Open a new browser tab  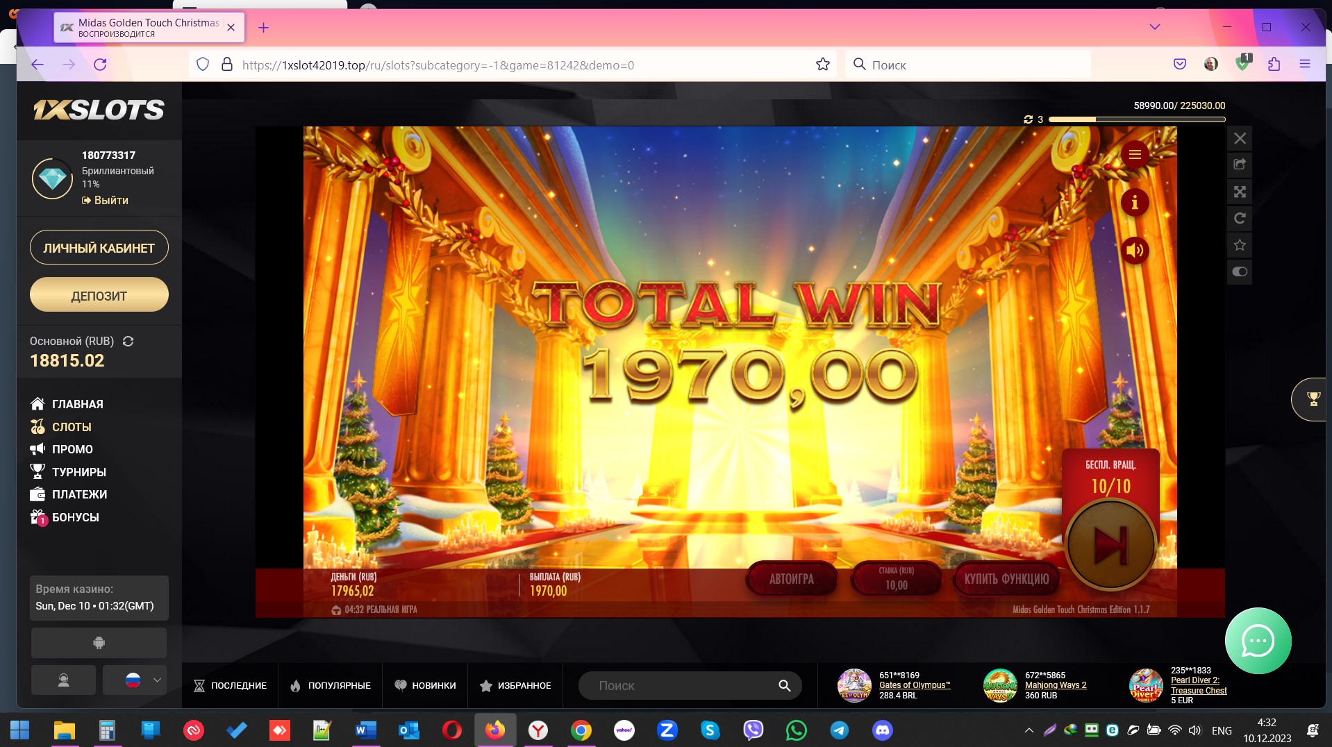coord(263,28)
